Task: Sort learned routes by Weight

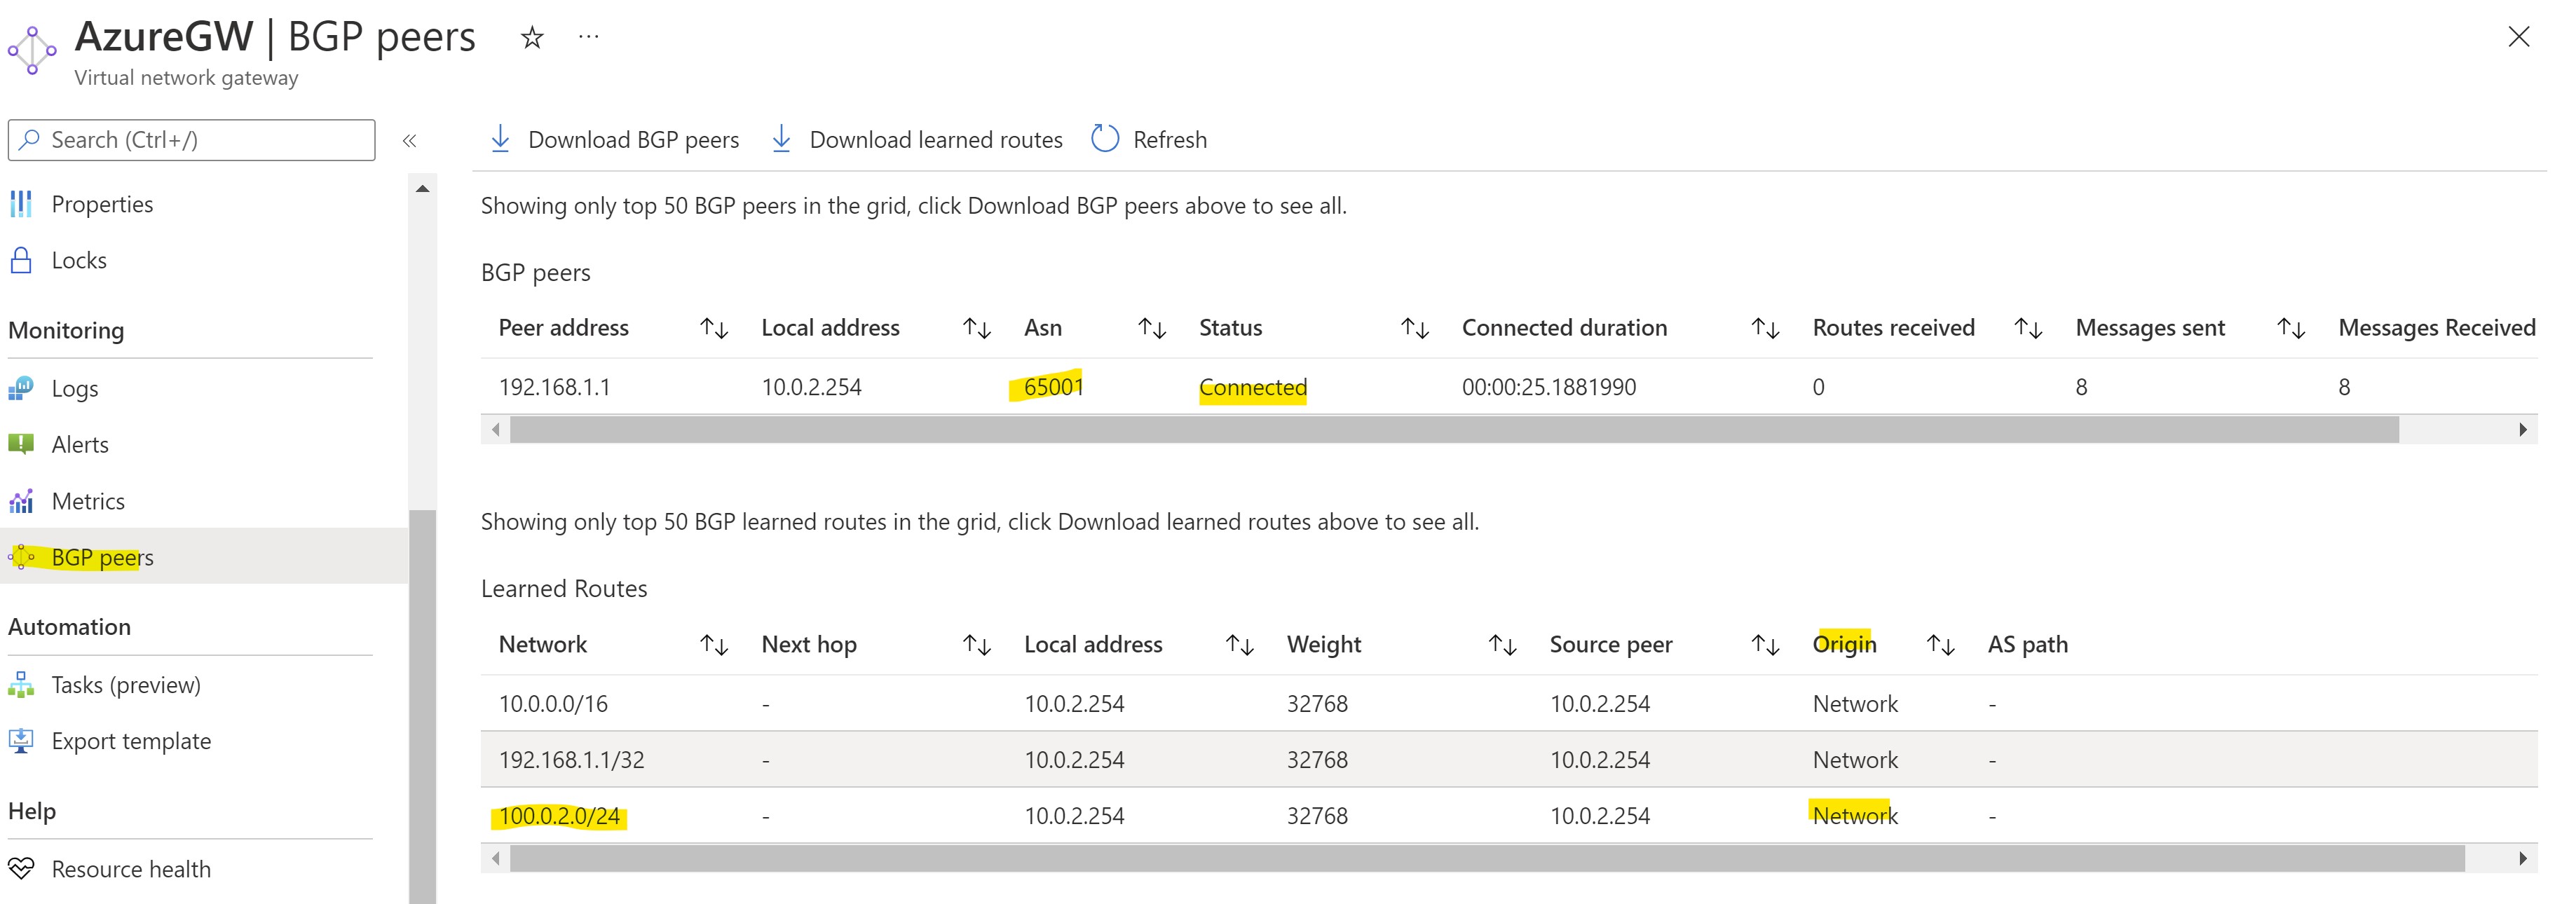Action: tap(1502, 645)
